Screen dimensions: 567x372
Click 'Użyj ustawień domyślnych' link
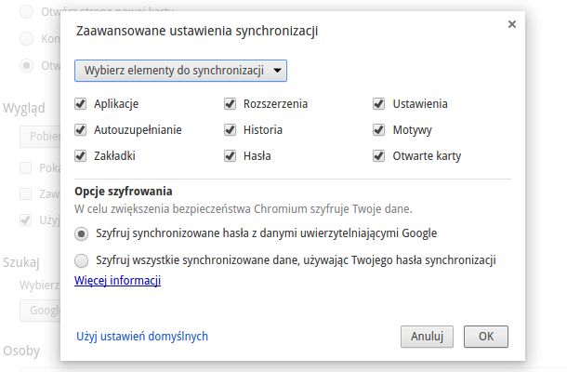(141, 336)
